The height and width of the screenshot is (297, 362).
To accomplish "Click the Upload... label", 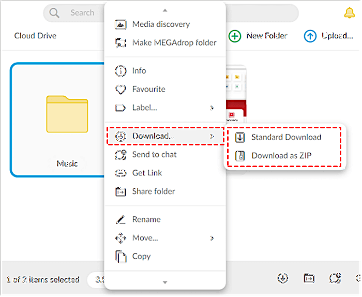I will click(337, 36).
